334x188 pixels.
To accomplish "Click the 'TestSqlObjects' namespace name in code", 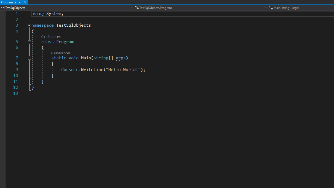I will point(74,25).
